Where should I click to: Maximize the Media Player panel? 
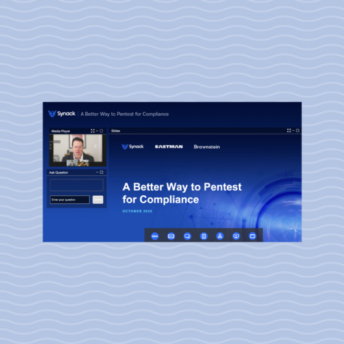click(x=101, y=131)
